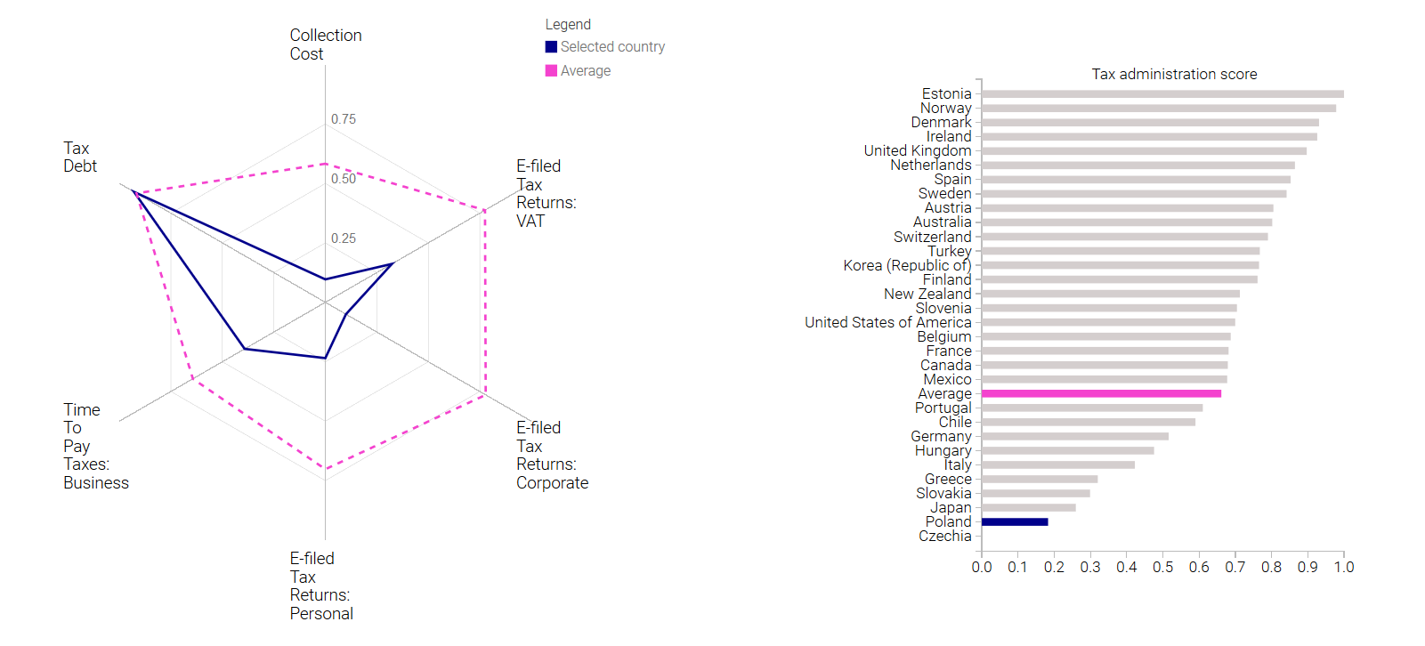1425x646 pixels.
Task: Click the Selected country legend text
Action: coord(612,47)
